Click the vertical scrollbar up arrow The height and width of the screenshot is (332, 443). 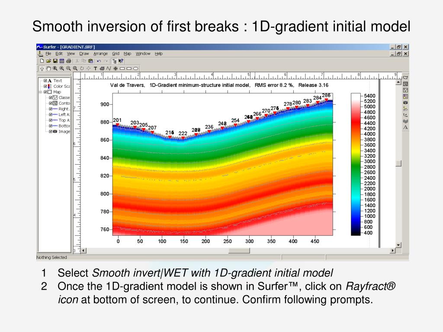[398, 82]
